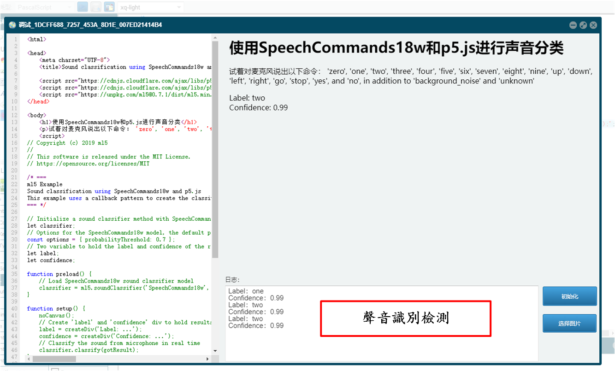Click the code line '<meta charset="UTF-8">'
615x371 pixels.
[x=75, y=60]
